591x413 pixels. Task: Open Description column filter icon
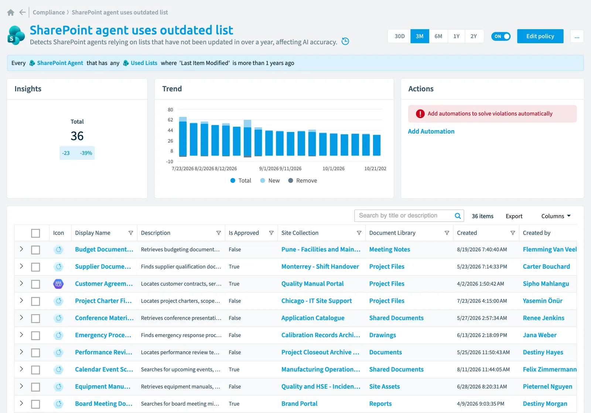pos(219,233)
